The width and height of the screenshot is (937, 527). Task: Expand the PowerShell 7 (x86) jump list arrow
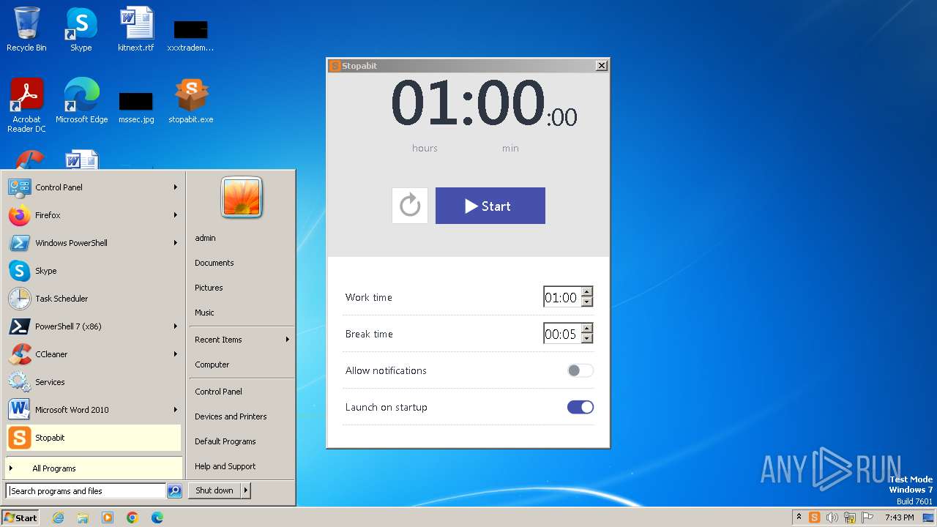tap(176, 326)
